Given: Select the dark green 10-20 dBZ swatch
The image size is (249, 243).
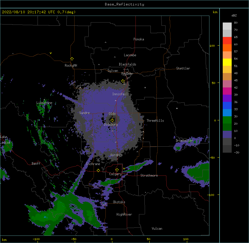Looking at the screenshot, I should [227, 127].
